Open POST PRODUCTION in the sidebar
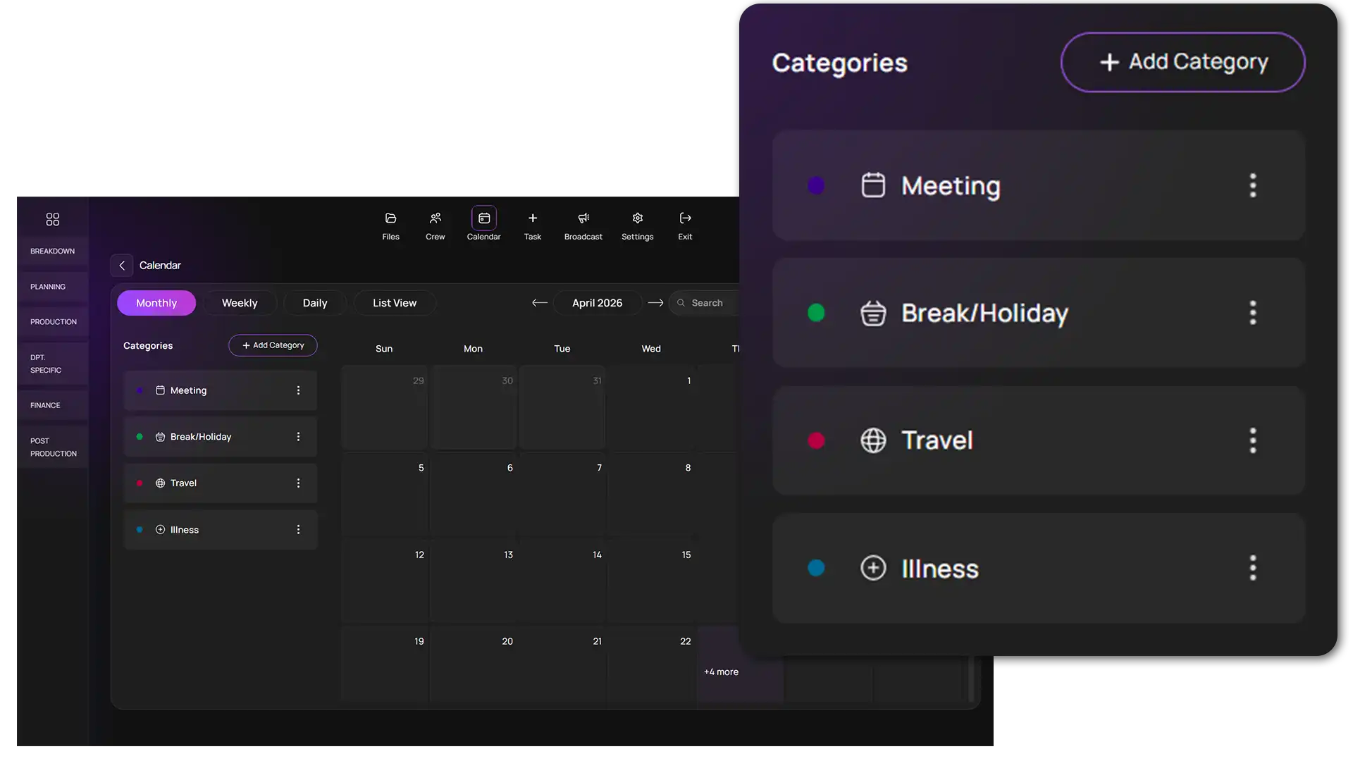The height and width of the screenshot is (761, 1353). point(53,447)
